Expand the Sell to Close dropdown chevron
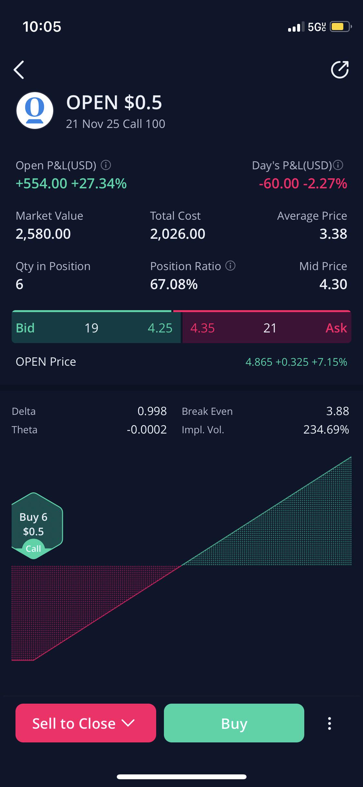 128,723
